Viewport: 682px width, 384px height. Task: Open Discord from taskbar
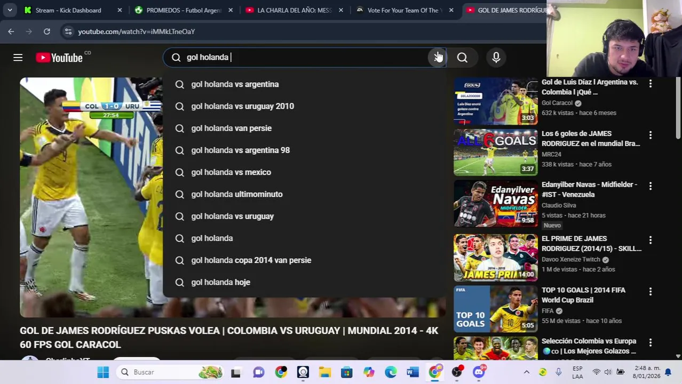[x=479, y=372]
